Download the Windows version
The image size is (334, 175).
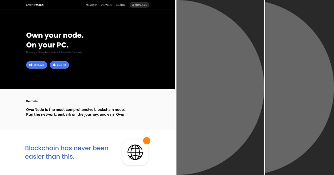(x=36, y=65)
